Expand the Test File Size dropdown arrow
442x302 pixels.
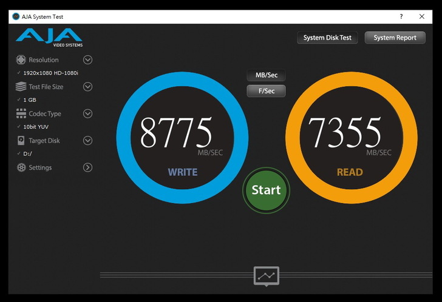[87, 87]
